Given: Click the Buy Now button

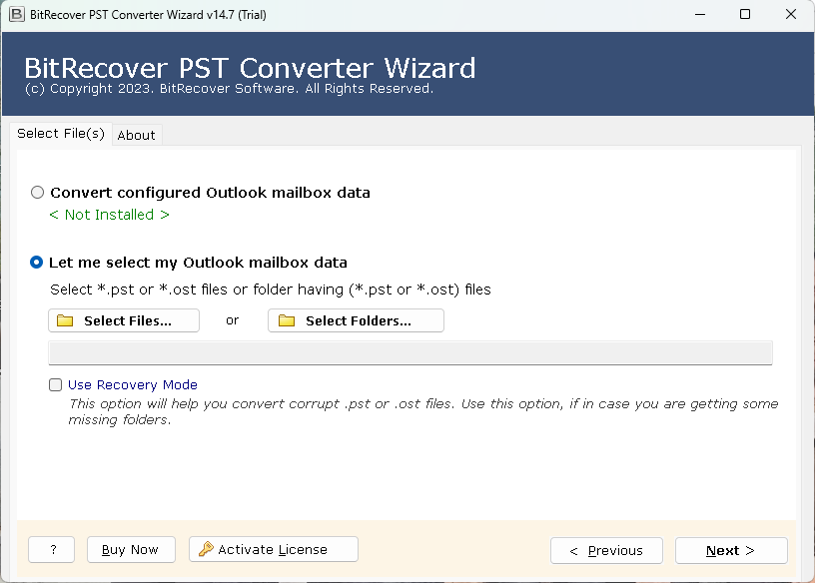Looking at the screenshot, I should click(131, 549).
